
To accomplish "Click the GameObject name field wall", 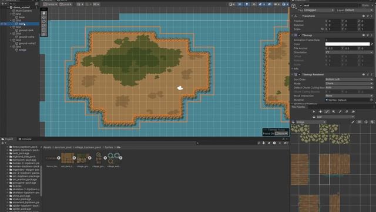I will tap(330, 5).
